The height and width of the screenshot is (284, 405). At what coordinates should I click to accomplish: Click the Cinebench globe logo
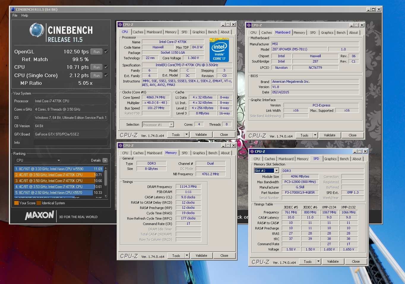pyautogui.click(x=37, y=30)
